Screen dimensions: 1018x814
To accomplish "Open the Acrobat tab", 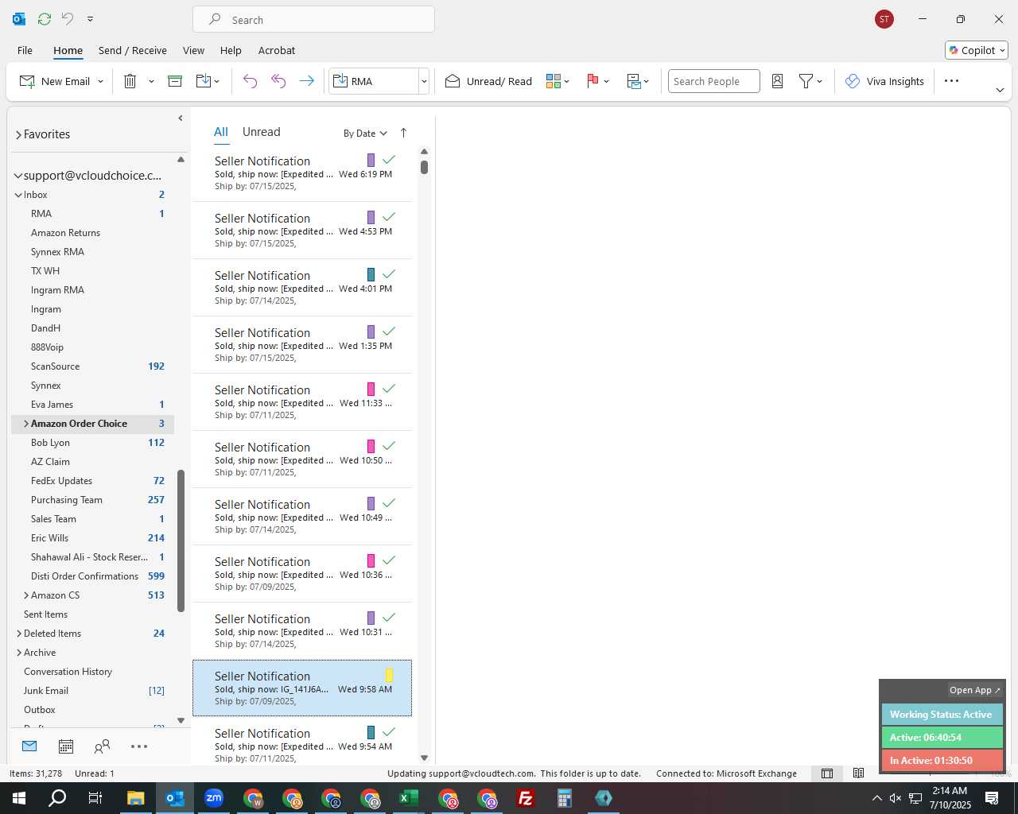I will [x=277, y=50].
